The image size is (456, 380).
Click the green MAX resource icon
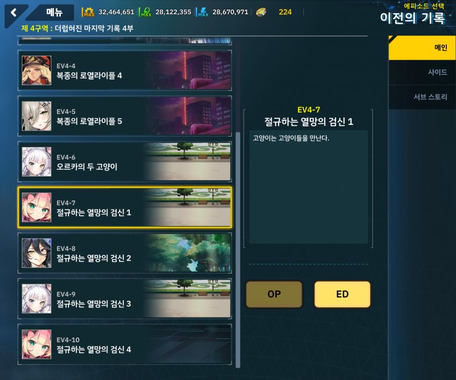point(146,12)
